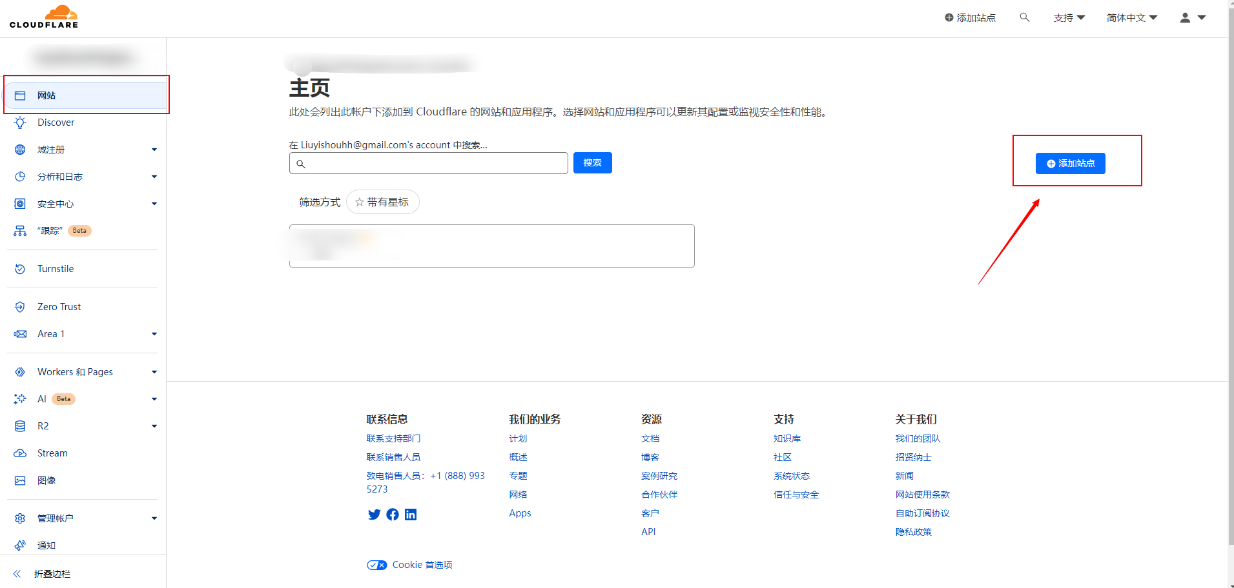Click Cookie 首选项 link
Image resolution: width=1234 pixels, height=588 pixels.
click(x=422, y=565)
